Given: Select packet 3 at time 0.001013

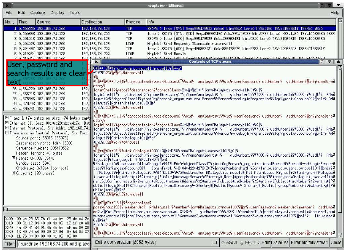Looking at the screenshot, I should point(170,38).
